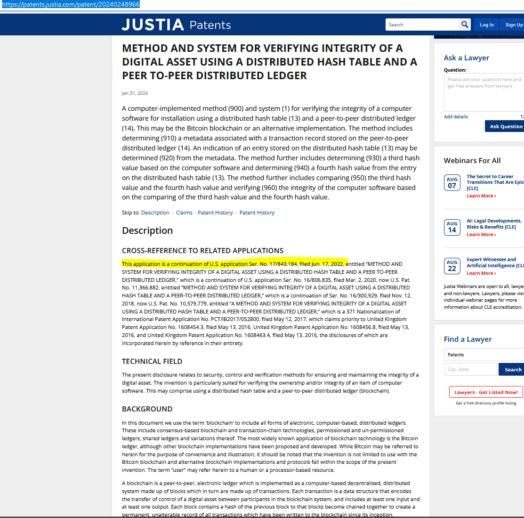The width and height of the screenshot is (524, 518).
Task: Click the first Patent History skip link
Action: click(x=215, y=213)
